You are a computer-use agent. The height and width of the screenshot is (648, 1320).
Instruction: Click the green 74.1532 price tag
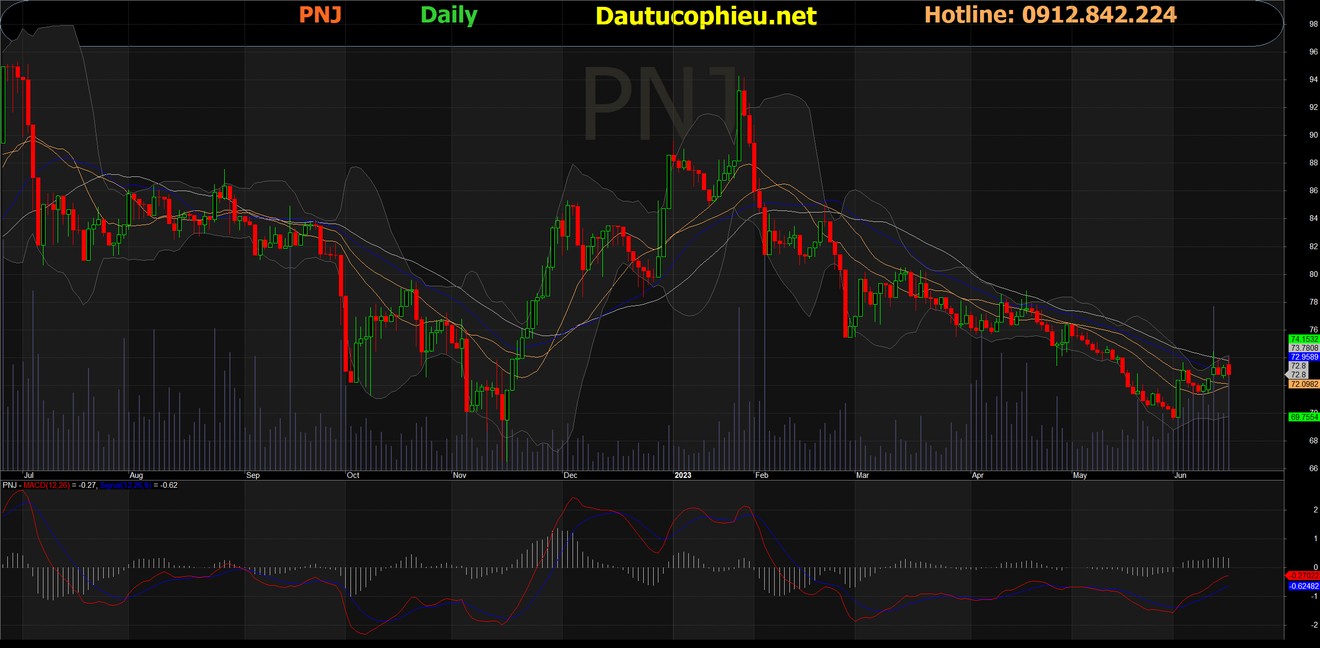coord(1304,339)
